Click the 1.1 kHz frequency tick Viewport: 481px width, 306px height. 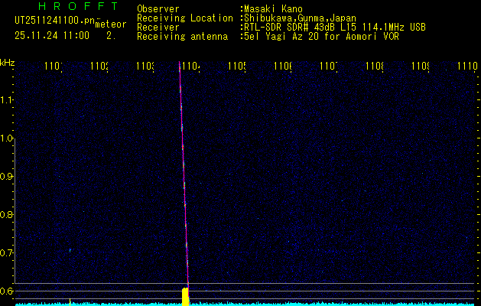7,100
